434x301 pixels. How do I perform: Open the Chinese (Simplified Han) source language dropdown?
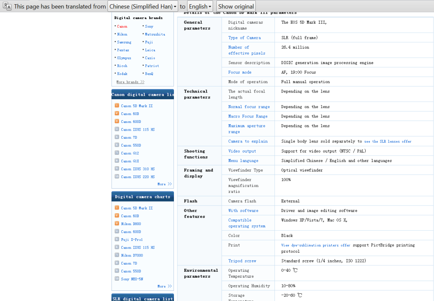click(143, 6)
